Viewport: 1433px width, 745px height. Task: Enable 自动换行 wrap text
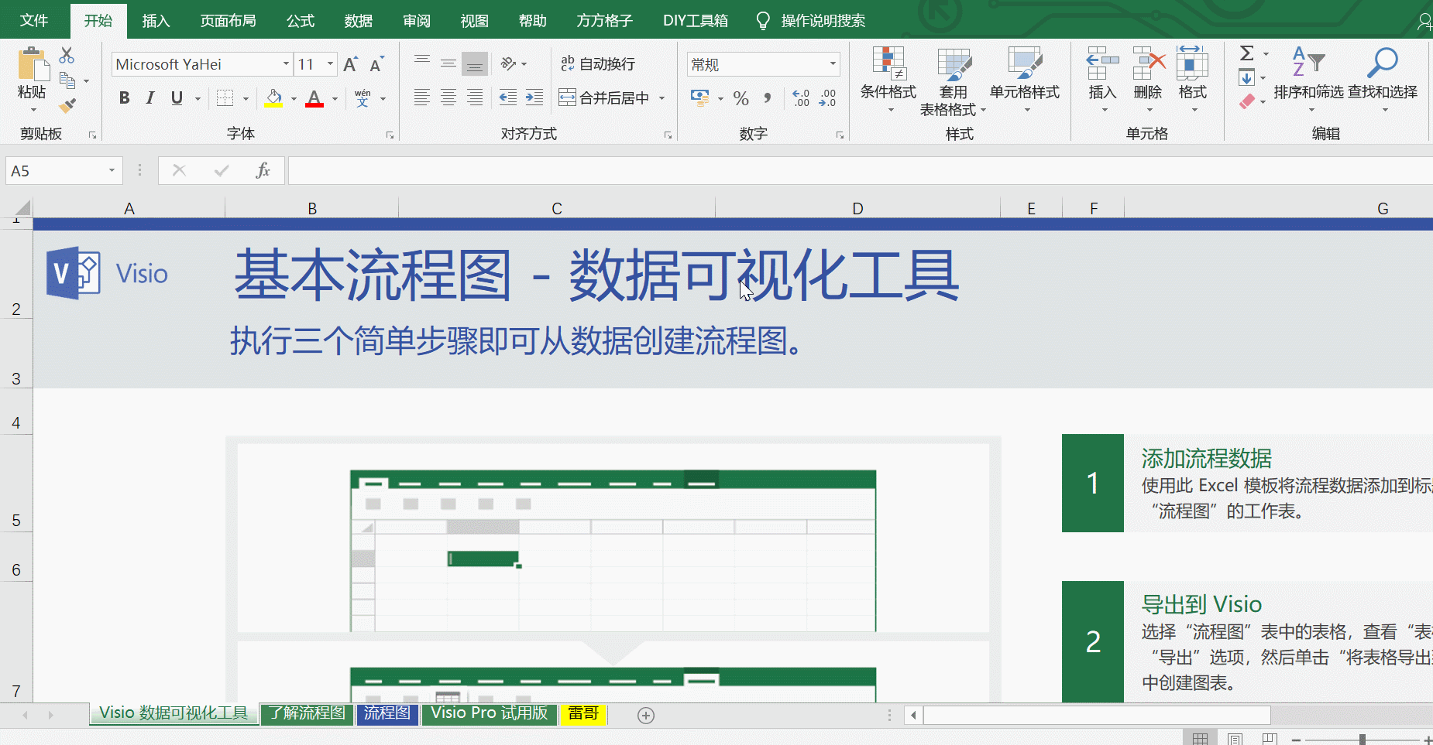pos(598,63)
